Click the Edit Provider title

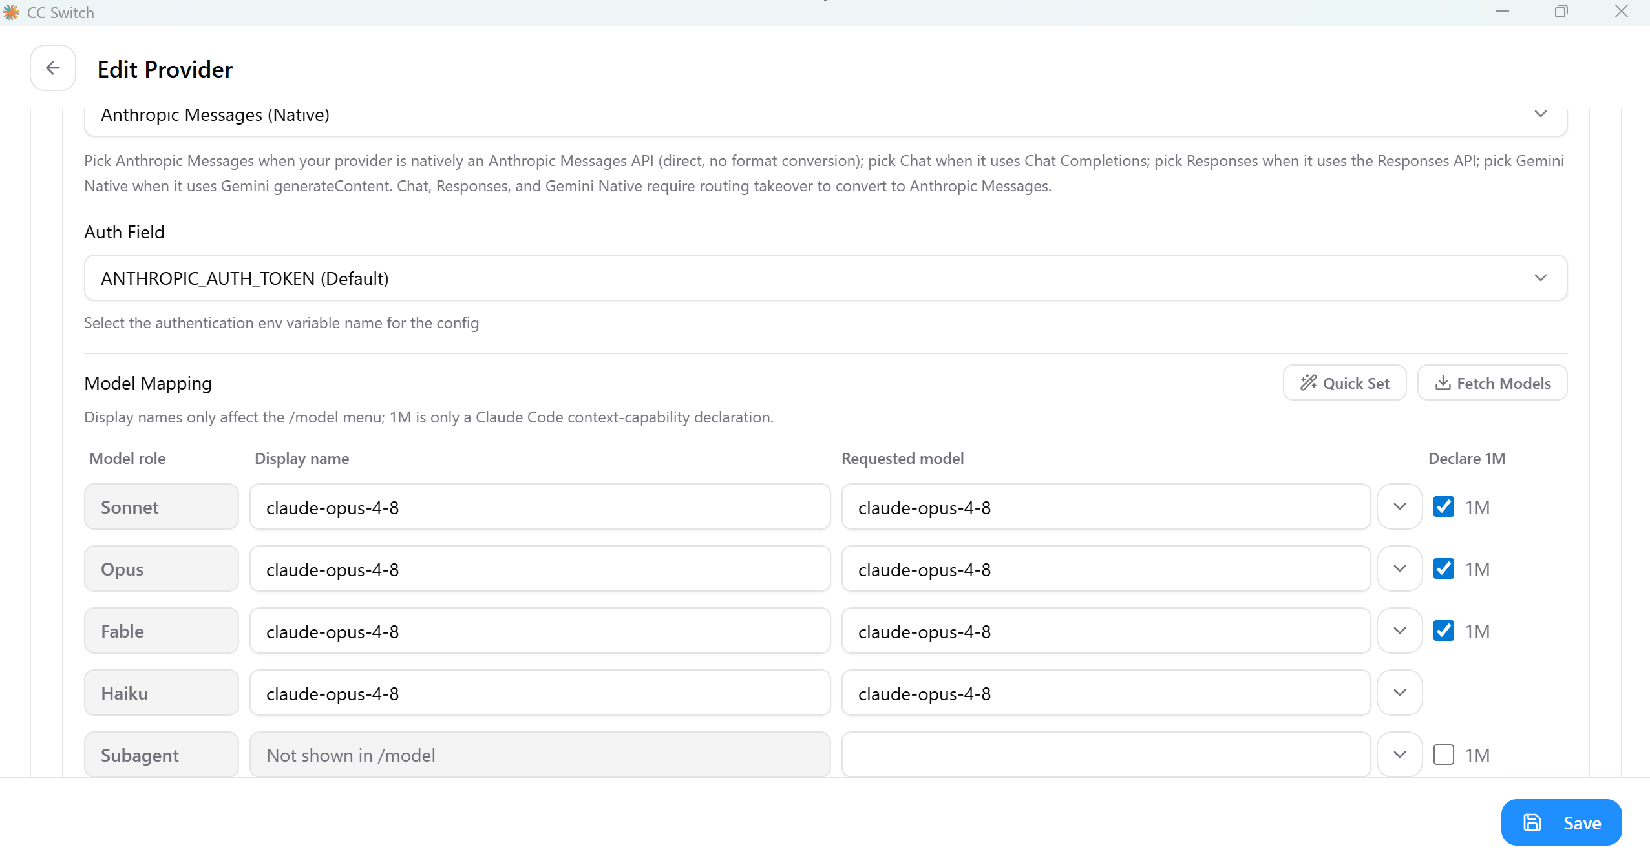click(165, 69)
